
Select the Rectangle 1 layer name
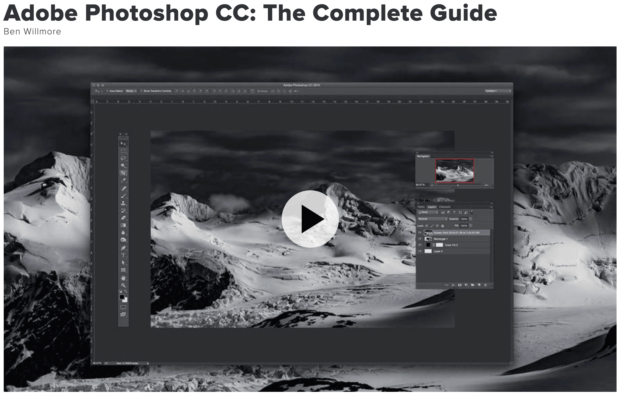click(441, 239)
